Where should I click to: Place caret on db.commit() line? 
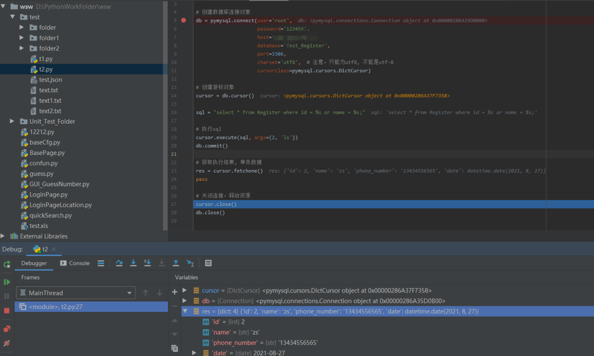(211, 146)
